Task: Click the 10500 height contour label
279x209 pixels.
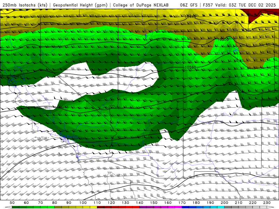Action: click(223, 39)
